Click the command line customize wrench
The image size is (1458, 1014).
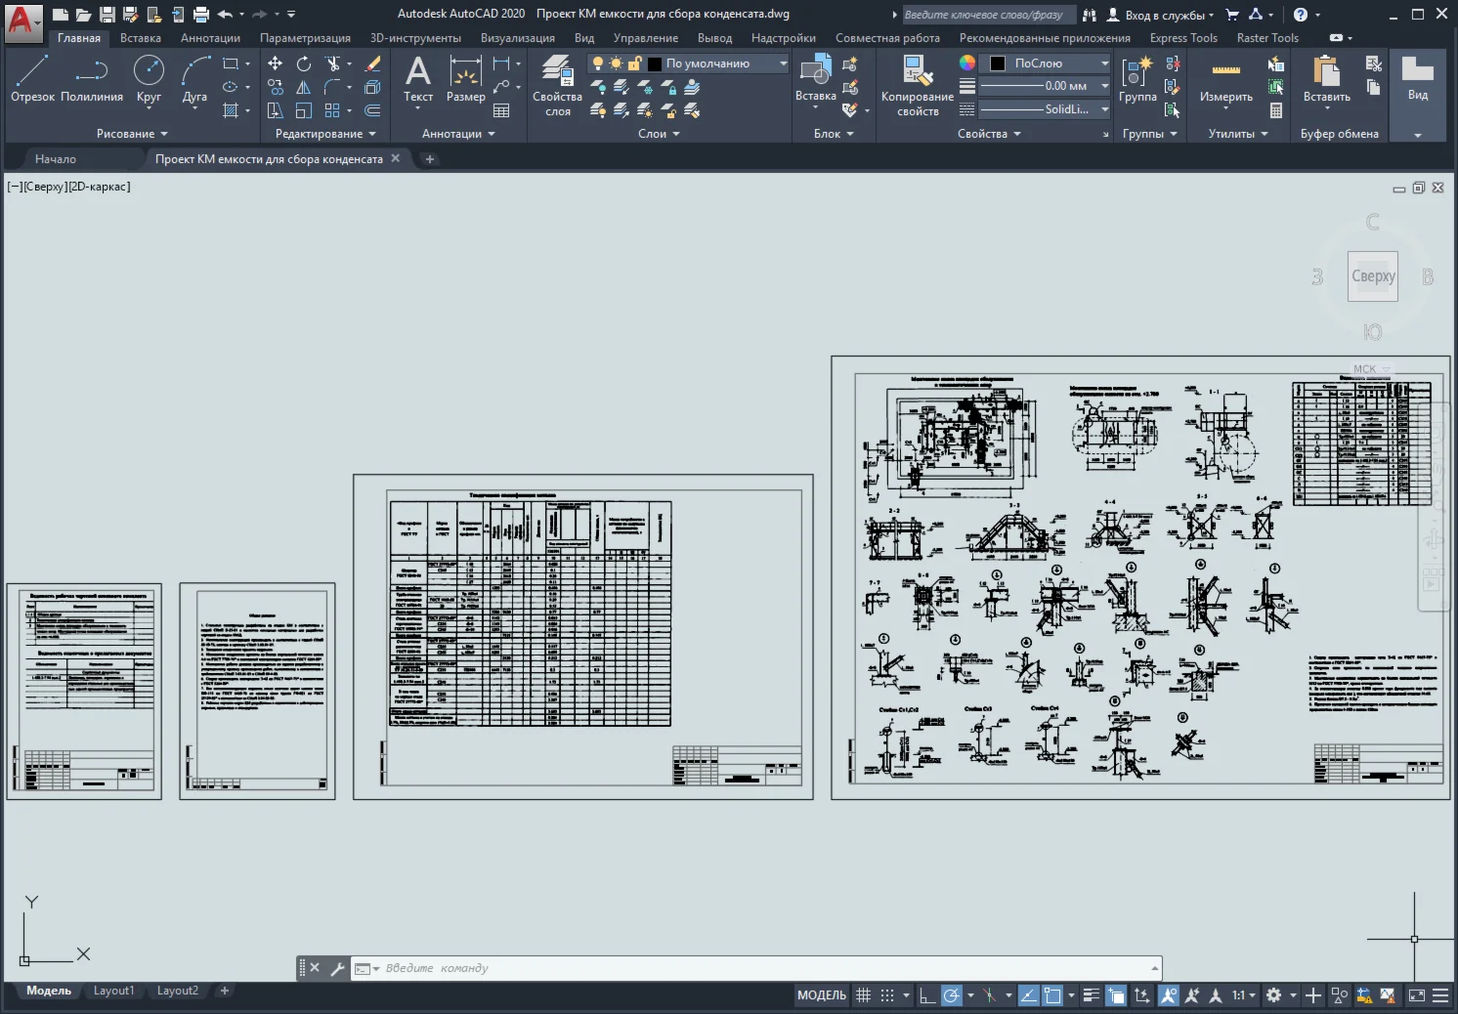click(337, 968)
